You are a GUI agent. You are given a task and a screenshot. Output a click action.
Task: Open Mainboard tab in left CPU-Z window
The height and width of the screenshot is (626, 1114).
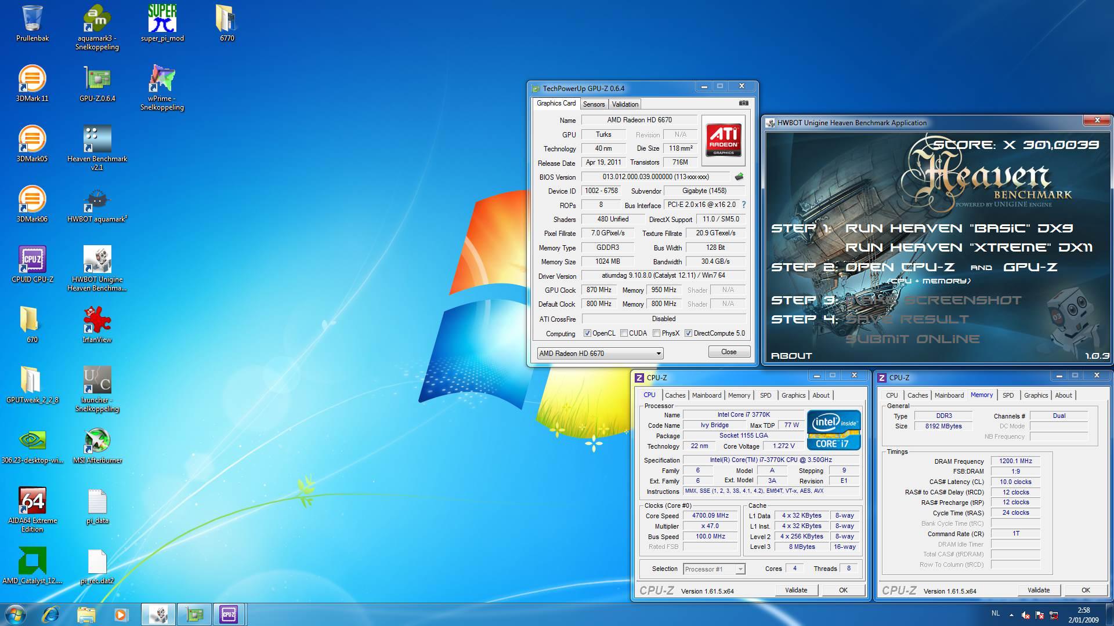707,395
